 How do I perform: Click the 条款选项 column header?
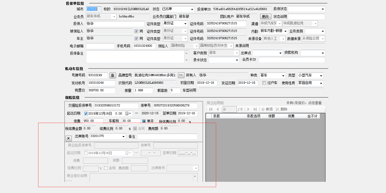click(256, 116)
